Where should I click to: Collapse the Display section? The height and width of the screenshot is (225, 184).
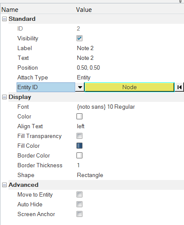4,97
